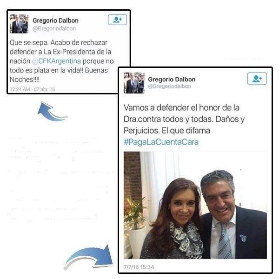Click the blue curved arrow pointing right
This screenshot has height=279, width=279.
click(89, 257)
